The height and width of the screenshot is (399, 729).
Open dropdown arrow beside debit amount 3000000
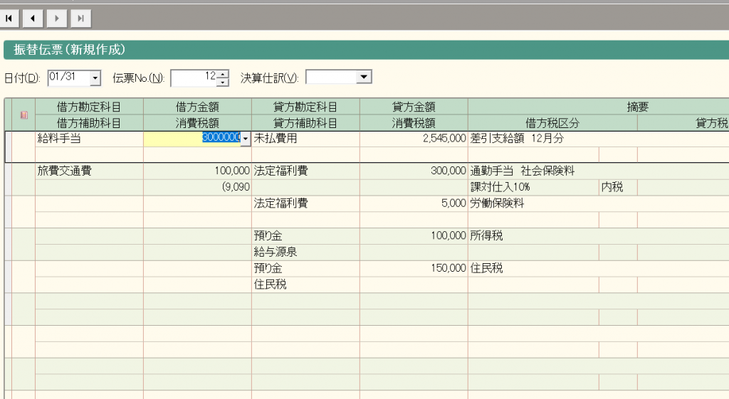coord(246,139)
